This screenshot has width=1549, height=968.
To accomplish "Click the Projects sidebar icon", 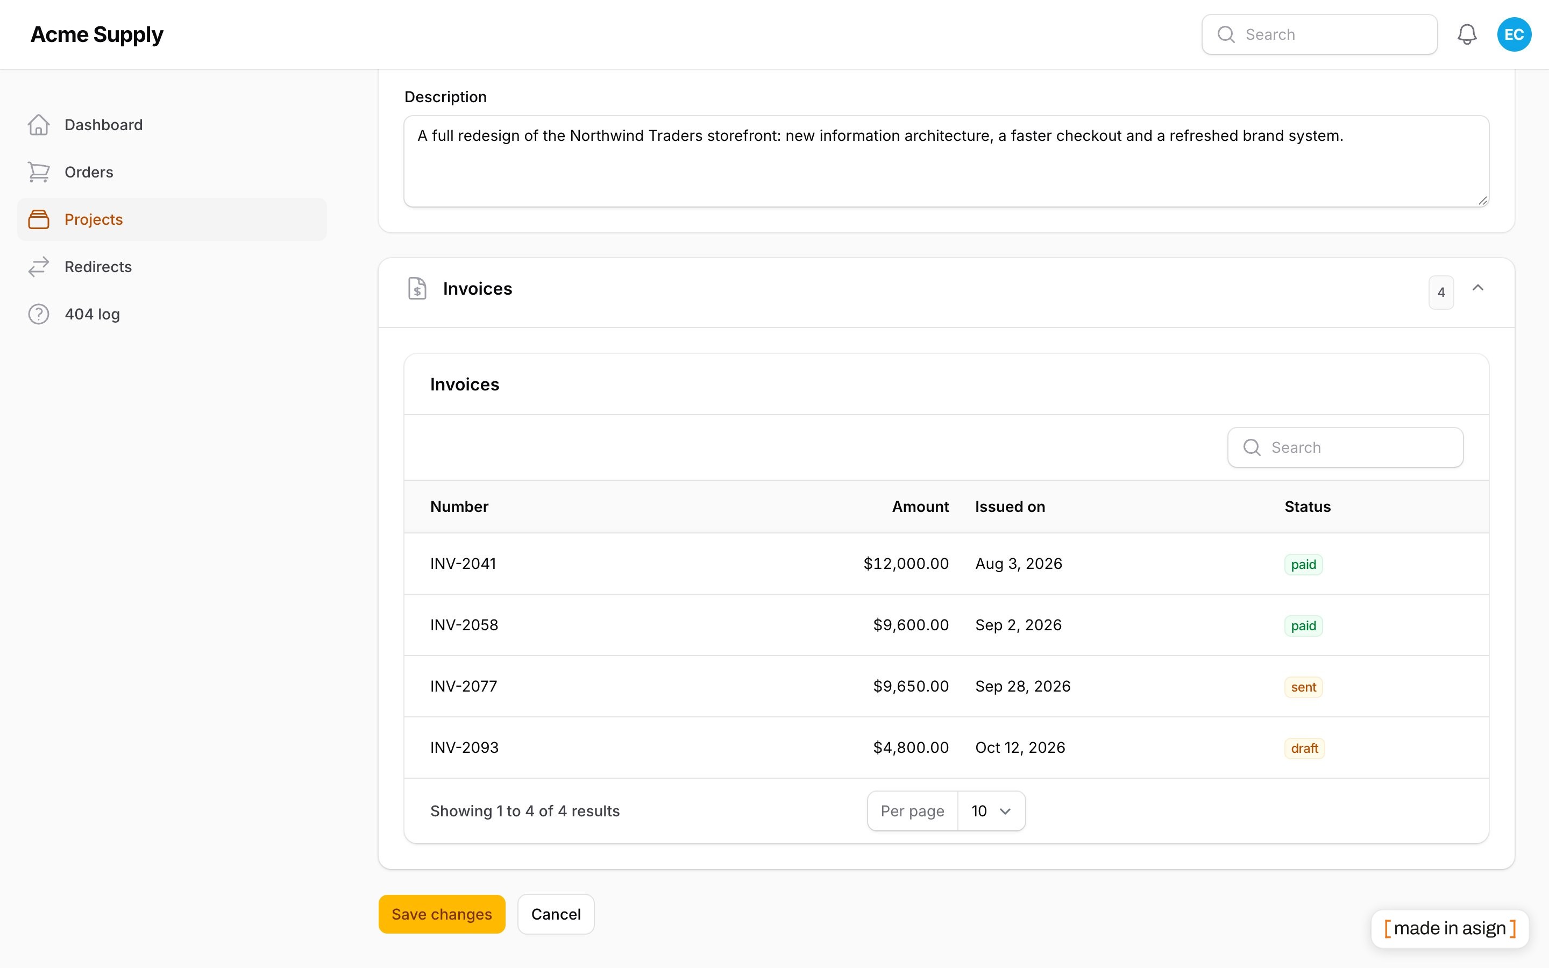I will [x=38, y=219].
